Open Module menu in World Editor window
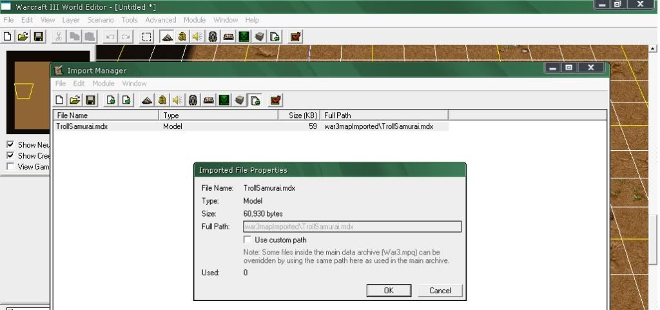This screenshot has height=310, width=660. click(195, 20)
